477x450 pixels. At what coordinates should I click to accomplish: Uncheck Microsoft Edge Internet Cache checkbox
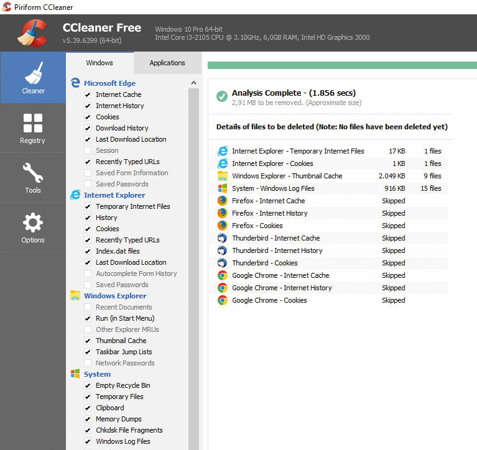point(88,94)
